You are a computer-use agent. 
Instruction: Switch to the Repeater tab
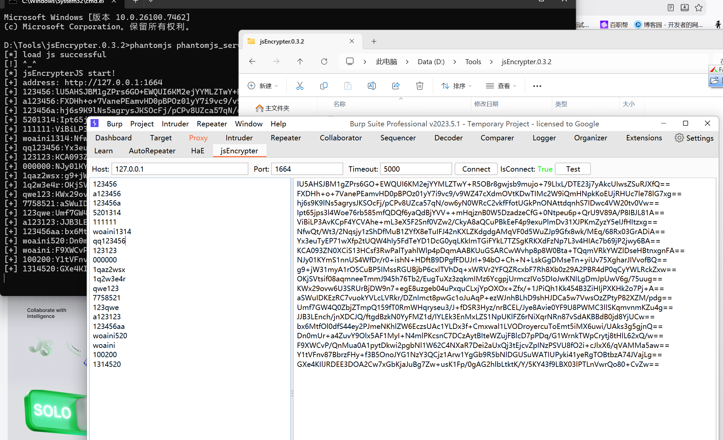286,138
